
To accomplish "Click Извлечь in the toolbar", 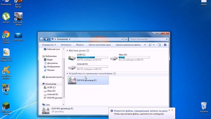I will pos(80,45).
